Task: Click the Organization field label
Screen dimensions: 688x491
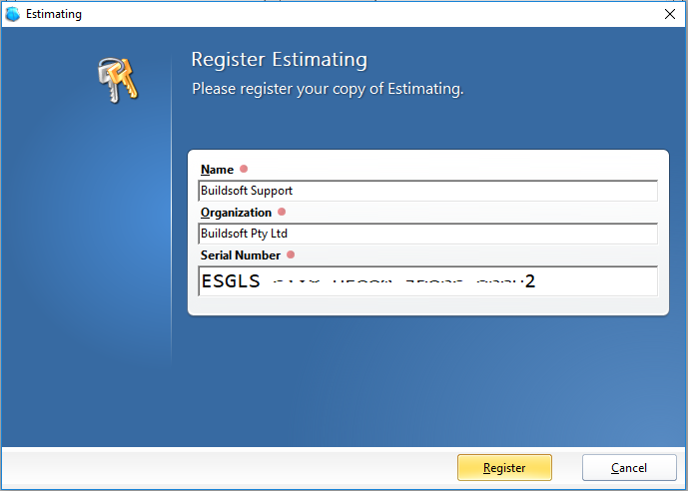Action: 236,213
